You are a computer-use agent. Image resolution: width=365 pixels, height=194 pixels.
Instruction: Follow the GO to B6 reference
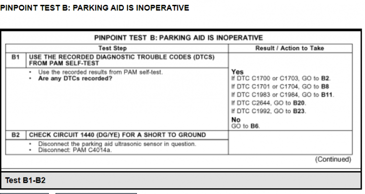246,126
